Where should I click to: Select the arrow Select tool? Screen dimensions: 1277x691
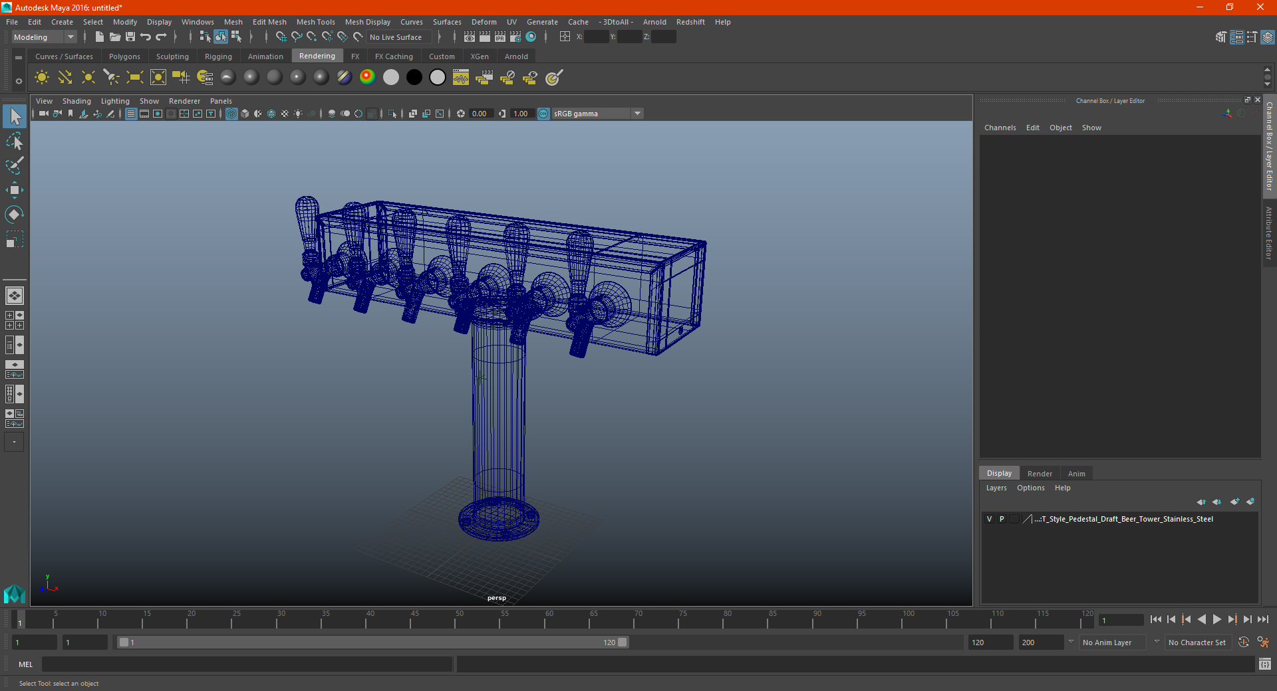click(15, 117)
